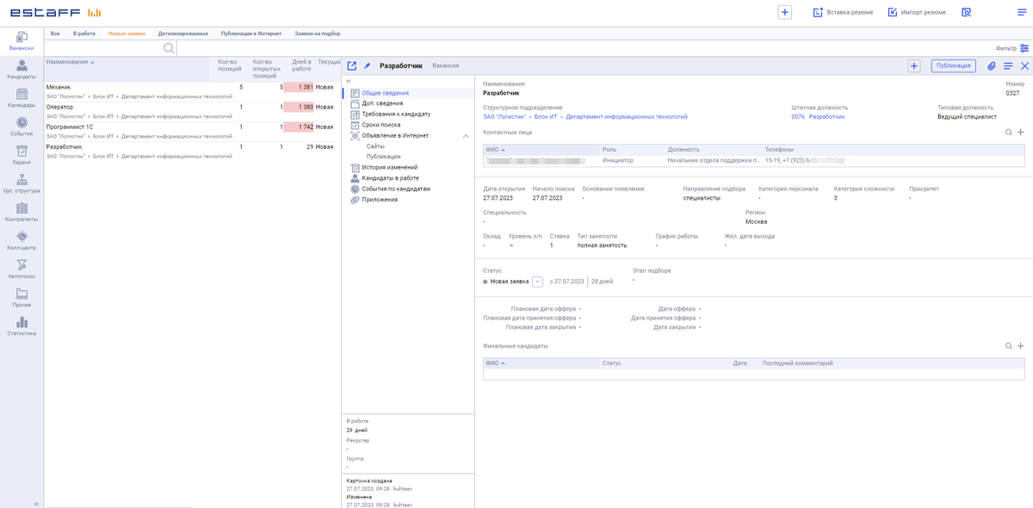Open Орг. структура in the sidebar

(x=22, y=183)
